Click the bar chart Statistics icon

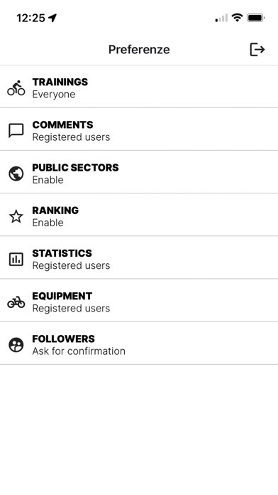(x=16, y=259)
